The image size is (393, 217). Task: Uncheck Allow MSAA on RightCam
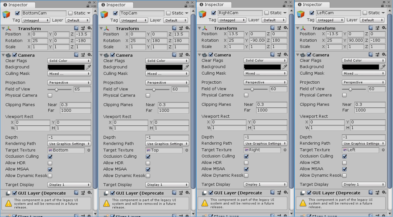click(246, 169)
